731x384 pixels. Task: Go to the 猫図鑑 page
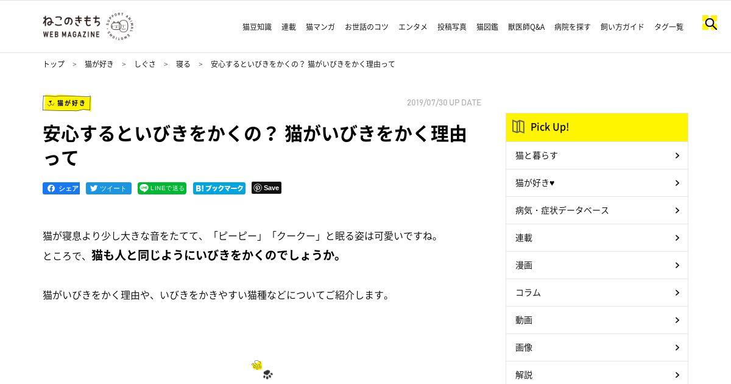tap(487, 27)
